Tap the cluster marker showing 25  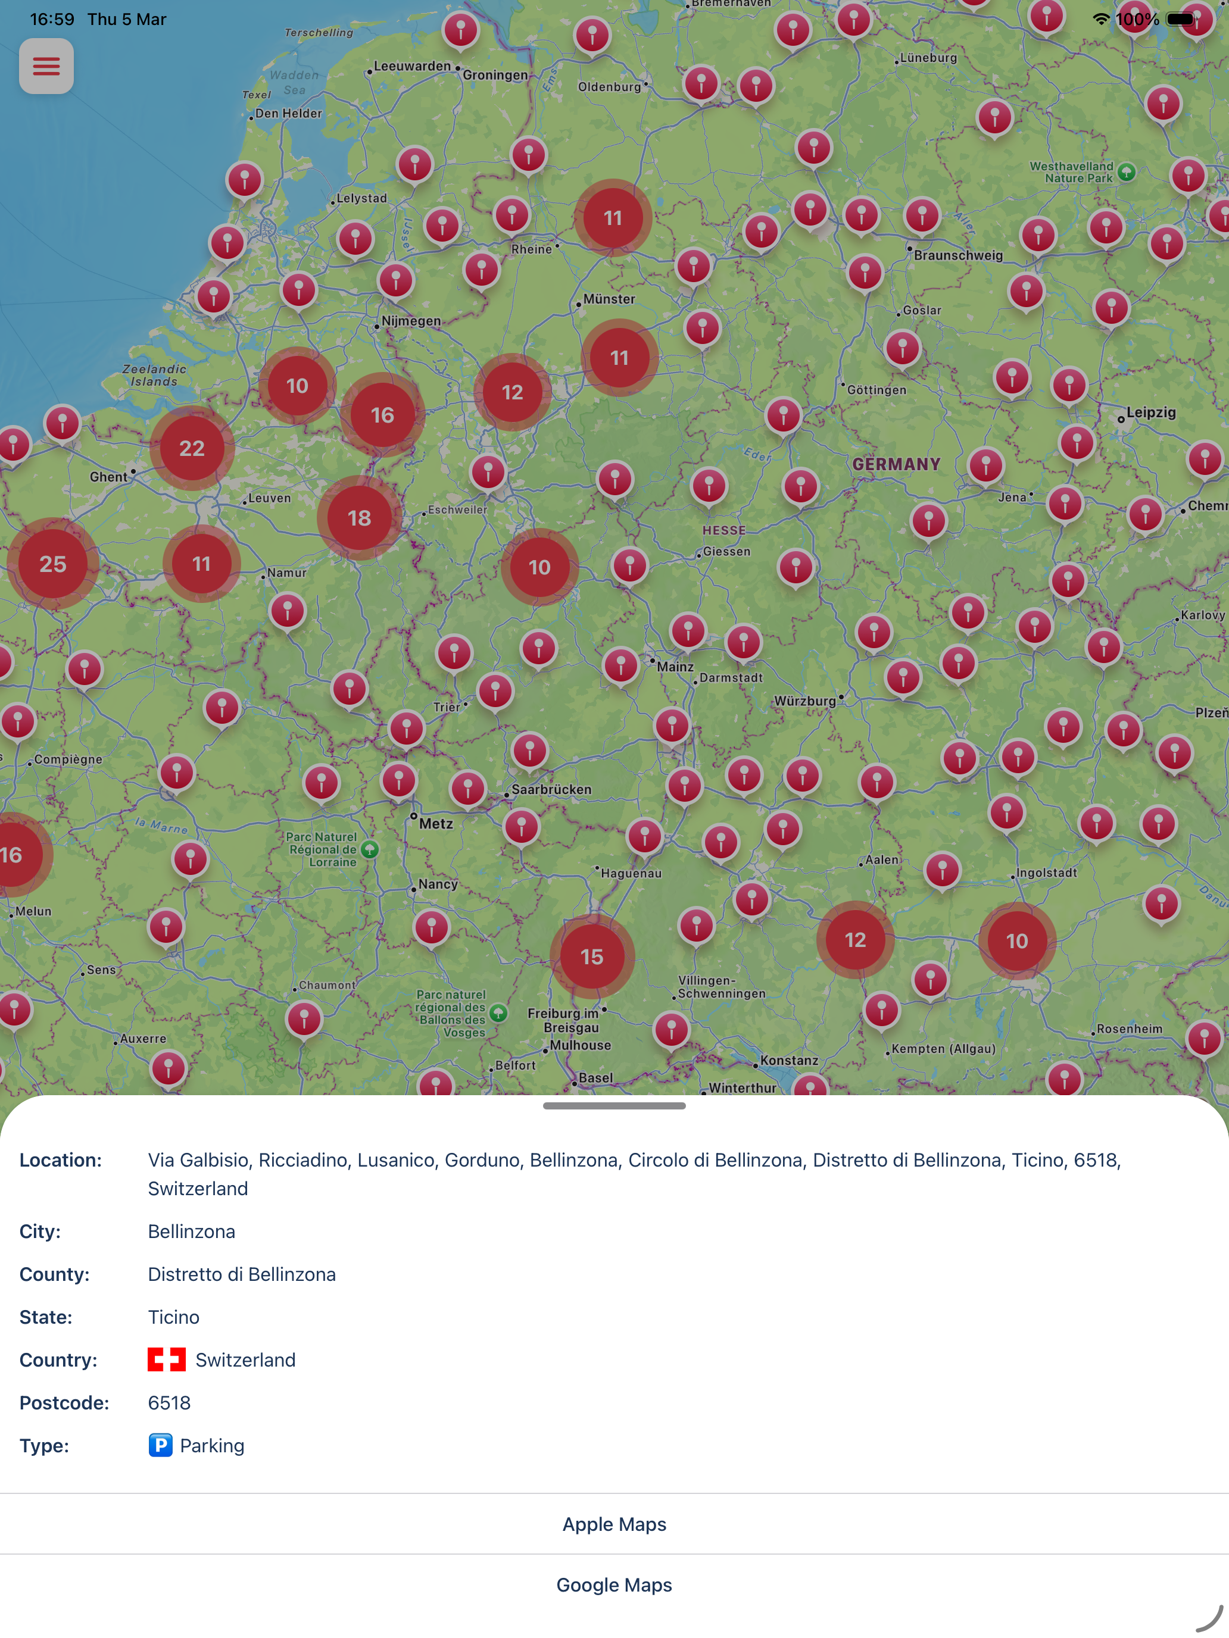click(52, 564)
